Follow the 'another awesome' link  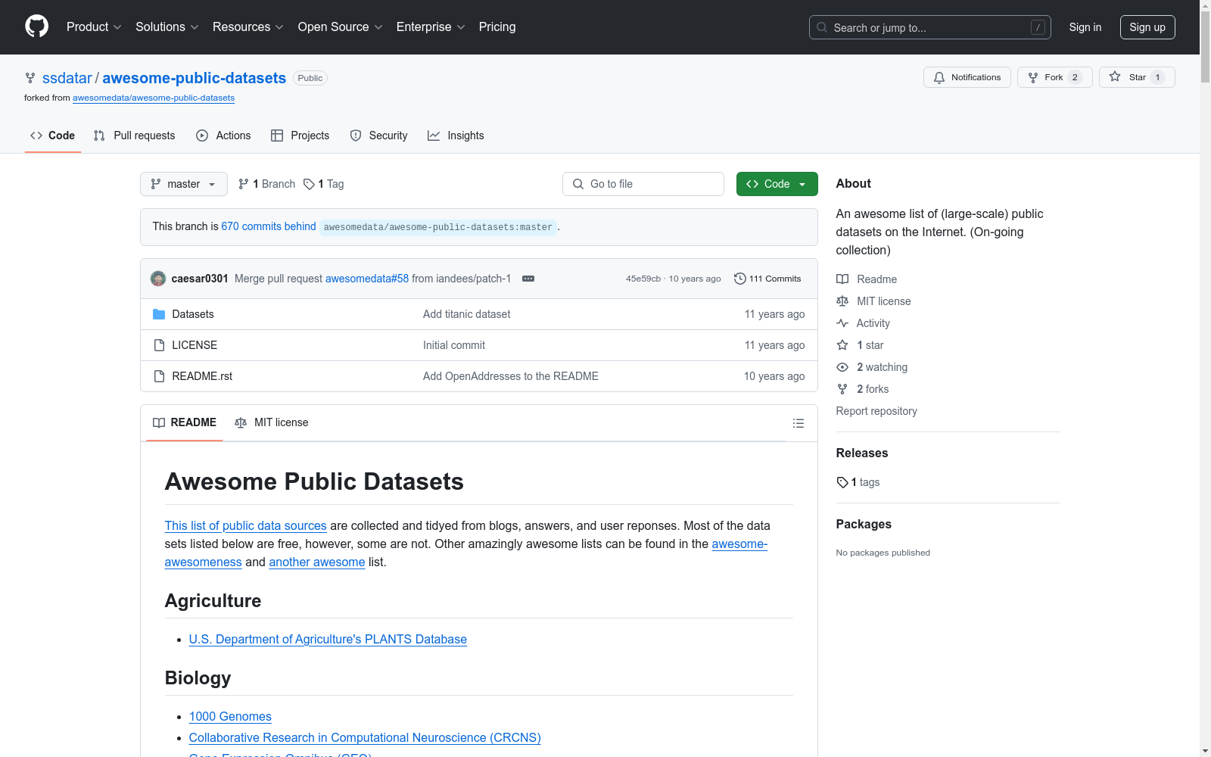(x=317, y=562)
